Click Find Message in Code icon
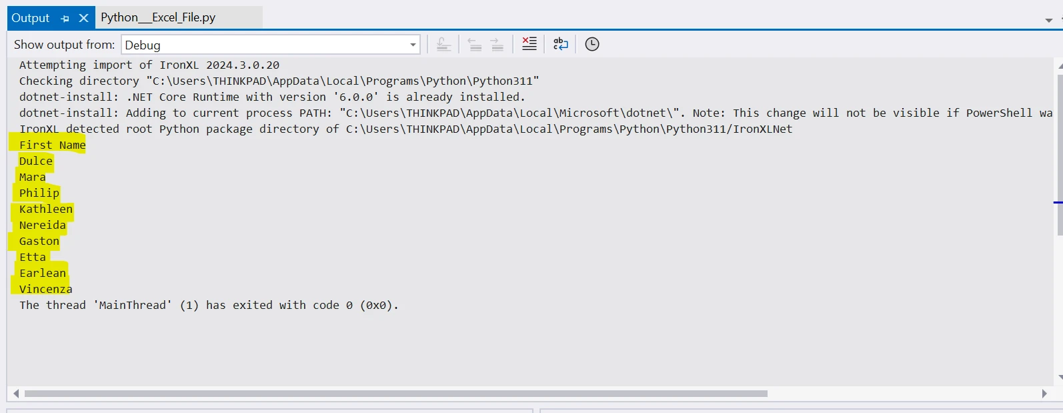Screen dimensions: 1063x413 443,44
